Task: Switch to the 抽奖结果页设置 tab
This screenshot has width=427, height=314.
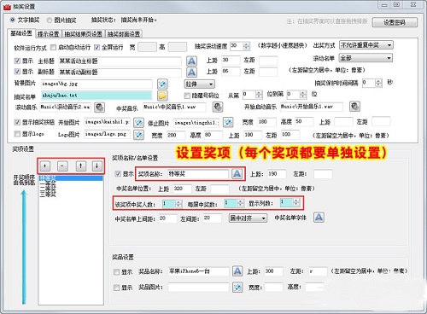Action: coord(83,34)
